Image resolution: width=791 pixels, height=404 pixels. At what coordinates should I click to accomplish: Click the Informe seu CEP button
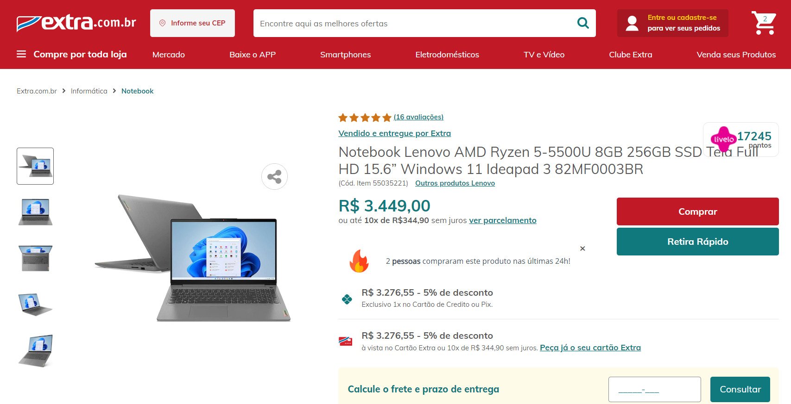coord(192,23)
